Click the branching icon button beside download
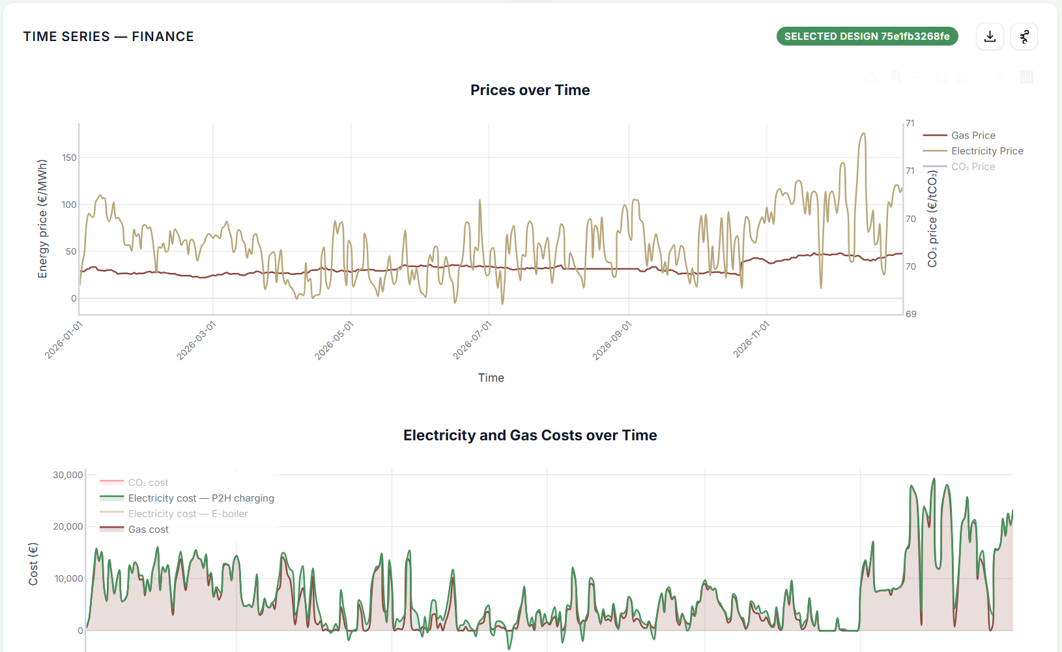Screen dimensions: 1062x652 click(x=1024, y=36)
